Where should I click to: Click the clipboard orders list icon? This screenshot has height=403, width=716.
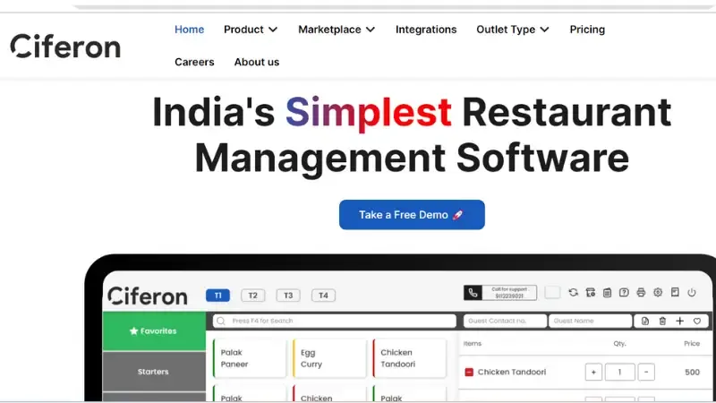[608, 293]
